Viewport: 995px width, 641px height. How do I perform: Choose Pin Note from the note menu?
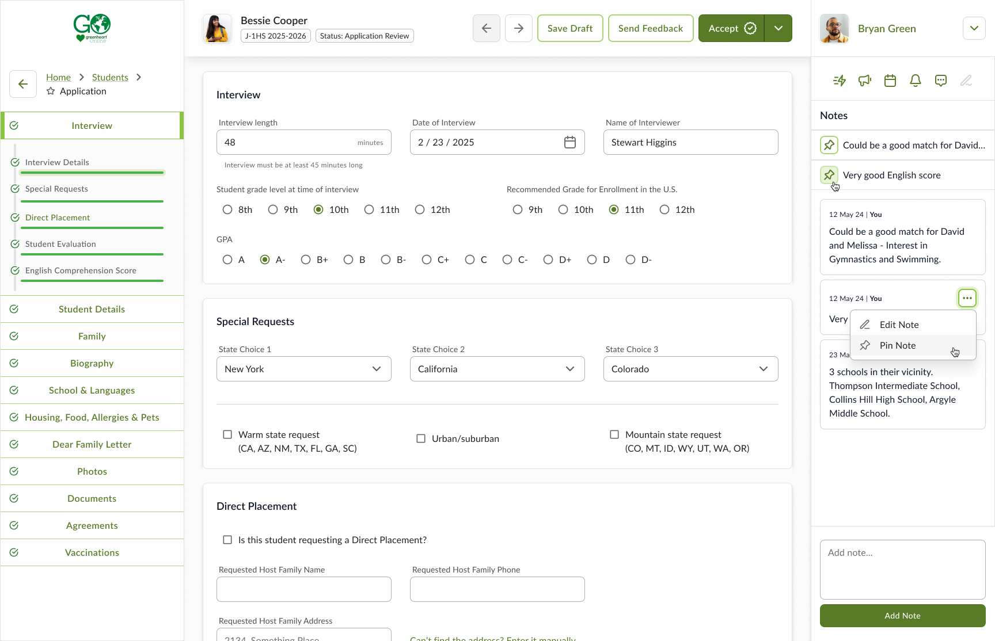tap(913, 345)
